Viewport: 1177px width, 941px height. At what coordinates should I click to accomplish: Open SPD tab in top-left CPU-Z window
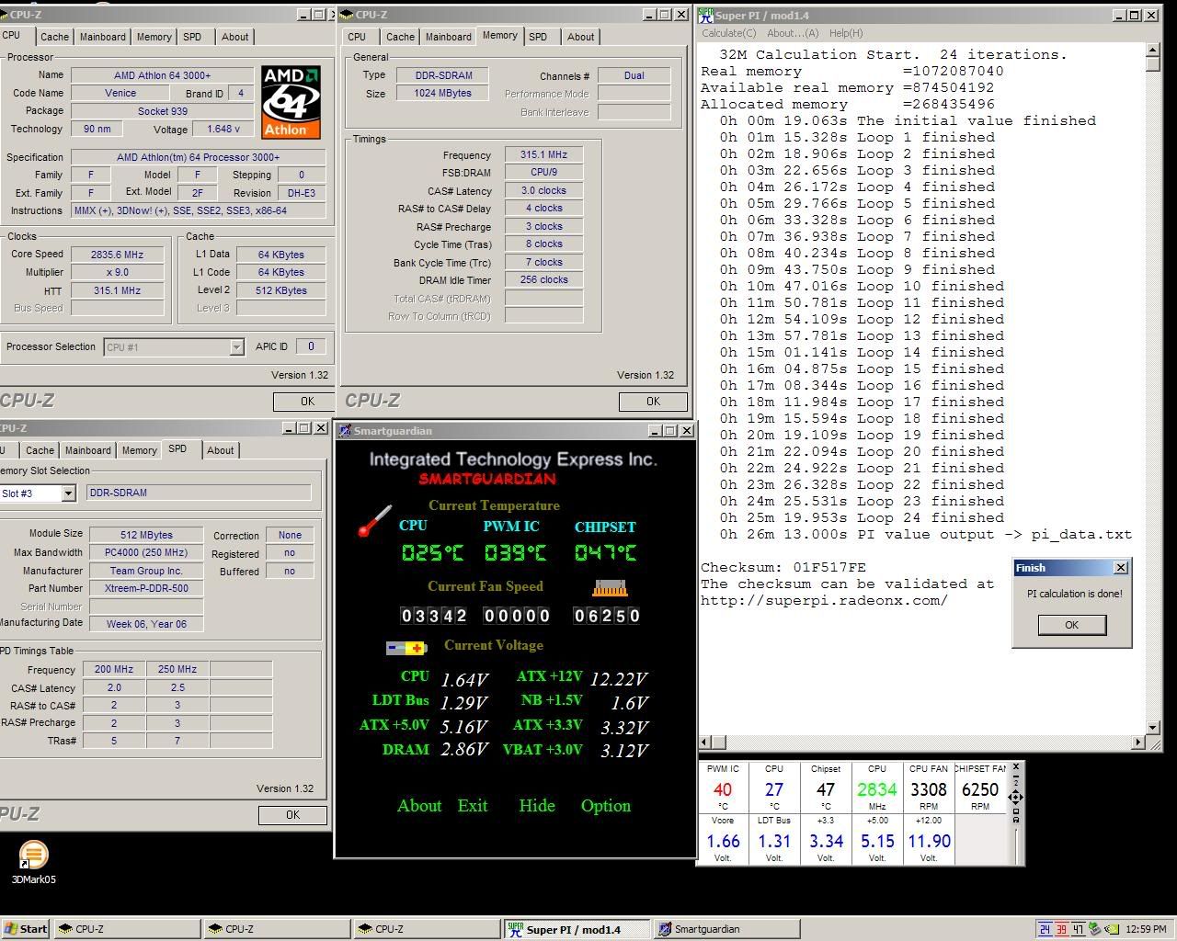click(191, 37)
